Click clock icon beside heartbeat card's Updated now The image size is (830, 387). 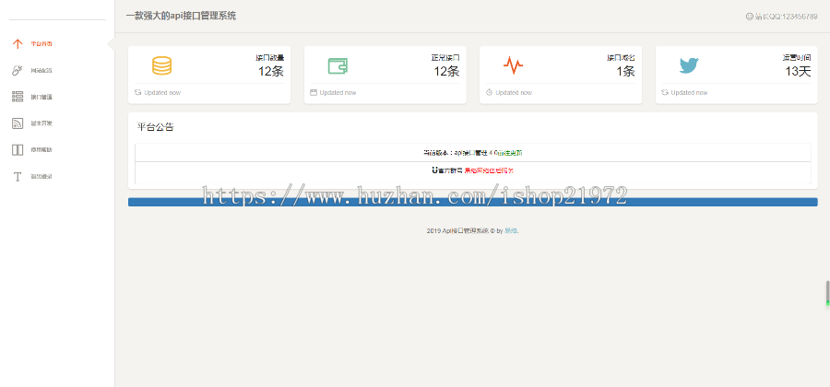coord(489,92)
